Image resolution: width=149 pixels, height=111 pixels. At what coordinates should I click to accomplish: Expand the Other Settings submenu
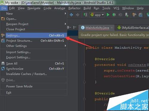tap(33, 46)
